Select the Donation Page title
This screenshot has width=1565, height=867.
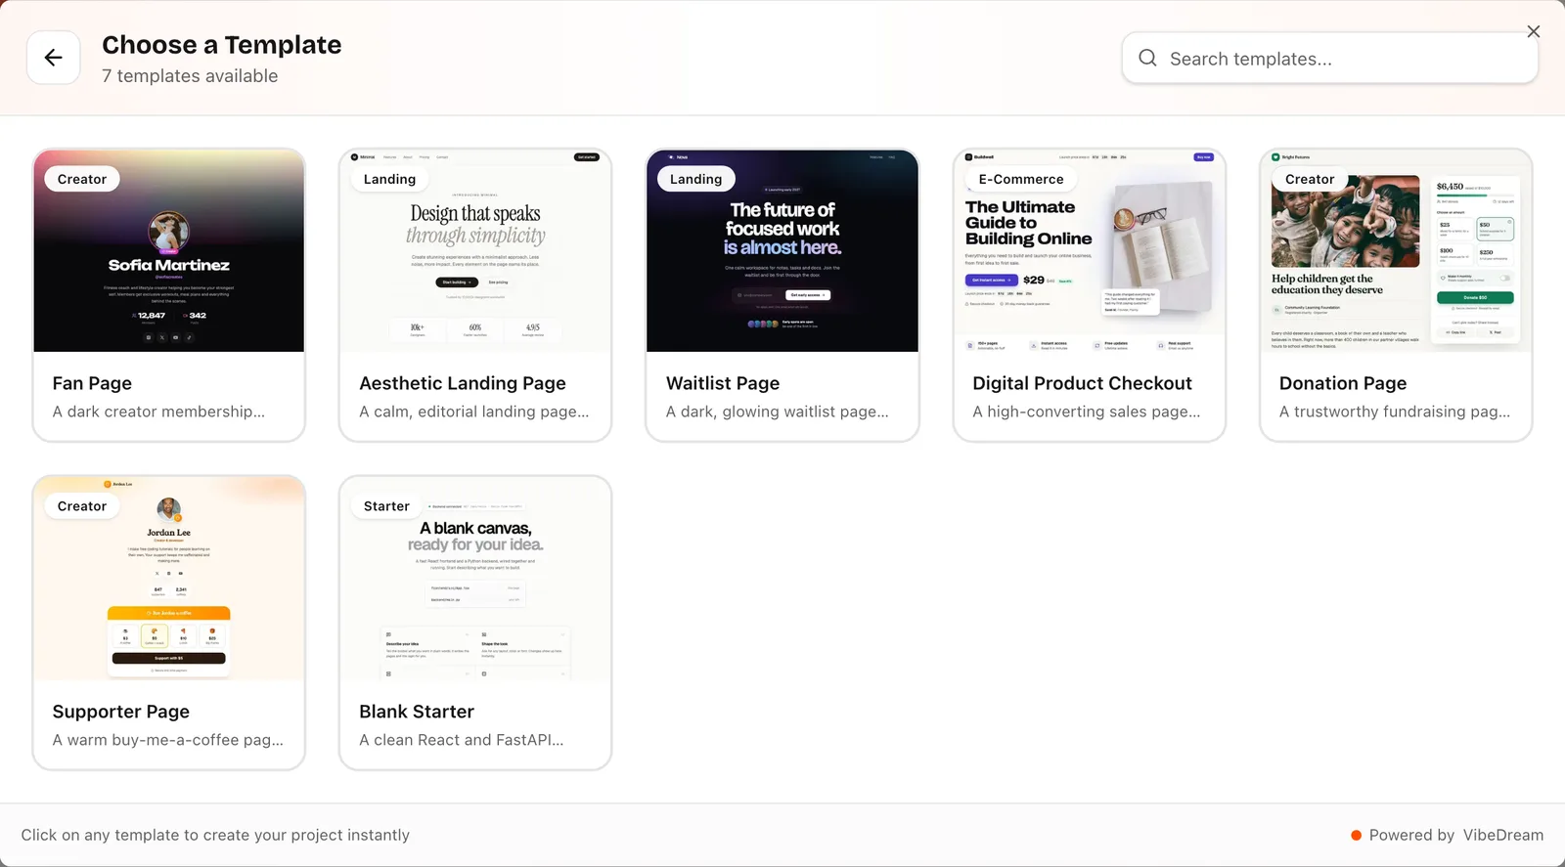pyautogui.click(x=1343, y=383)
